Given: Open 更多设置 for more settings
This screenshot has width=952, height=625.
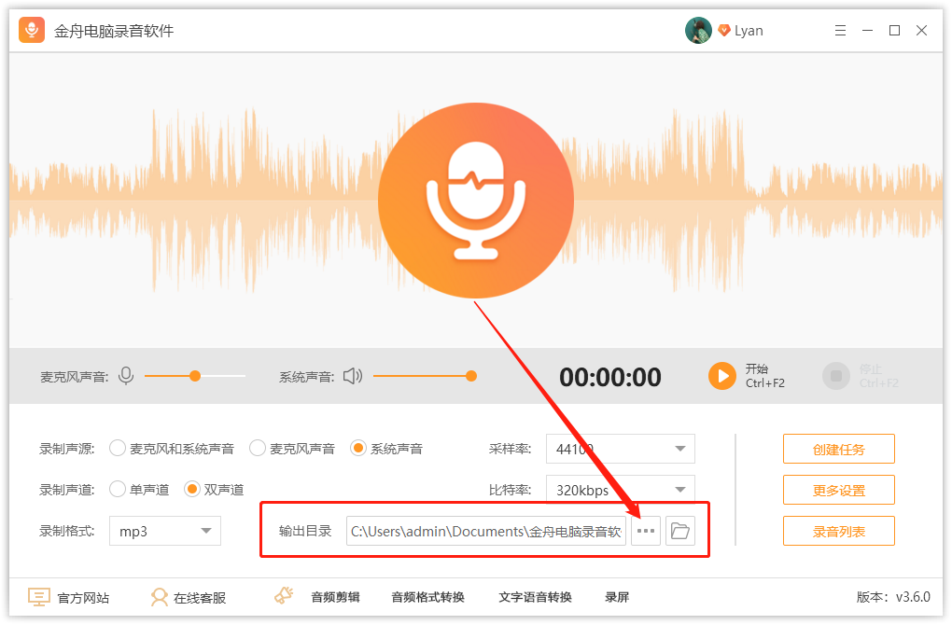Looking at the screenshot, I should [838, 490].
